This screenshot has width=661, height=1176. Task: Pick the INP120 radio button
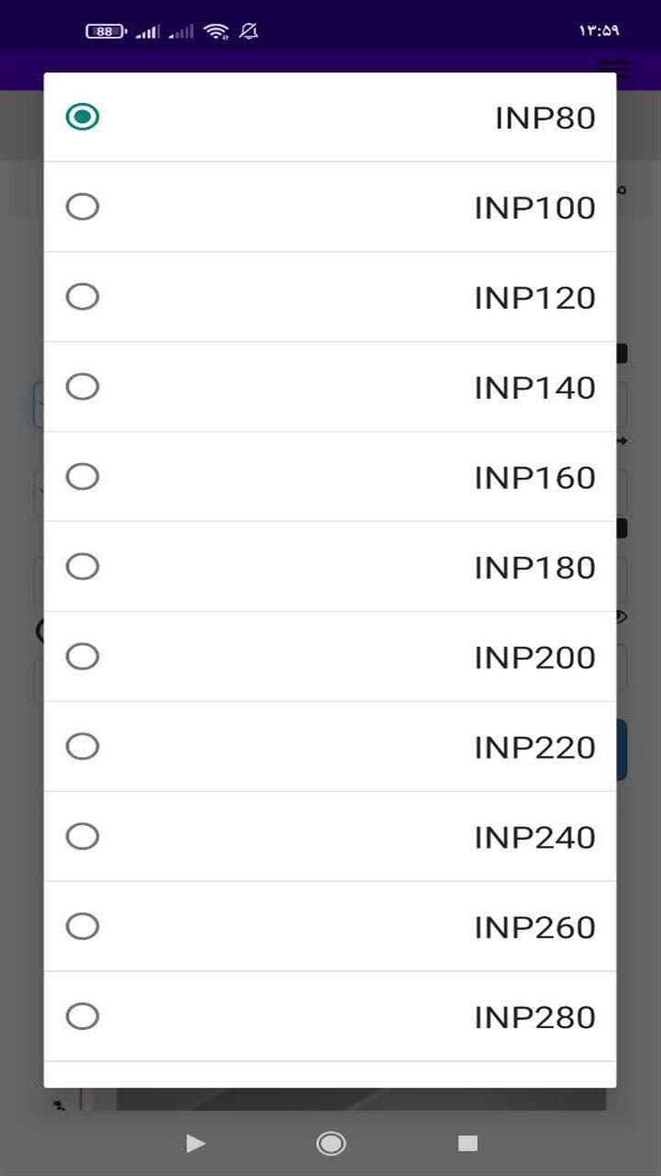(83, 297)
